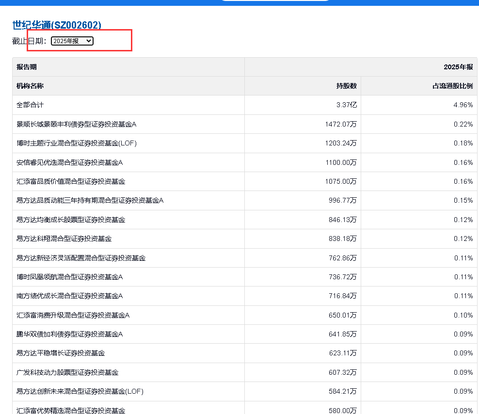Screen dimensions: 479x414
Task: Select the 0.22% ratio value
Action: point(463,124)
